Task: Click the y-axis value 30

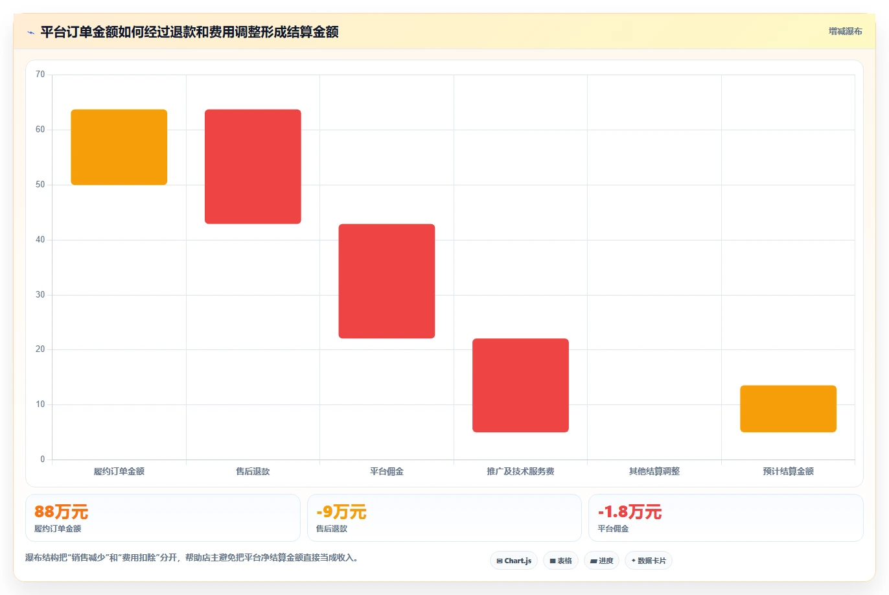Action: [x=40, y=295]
